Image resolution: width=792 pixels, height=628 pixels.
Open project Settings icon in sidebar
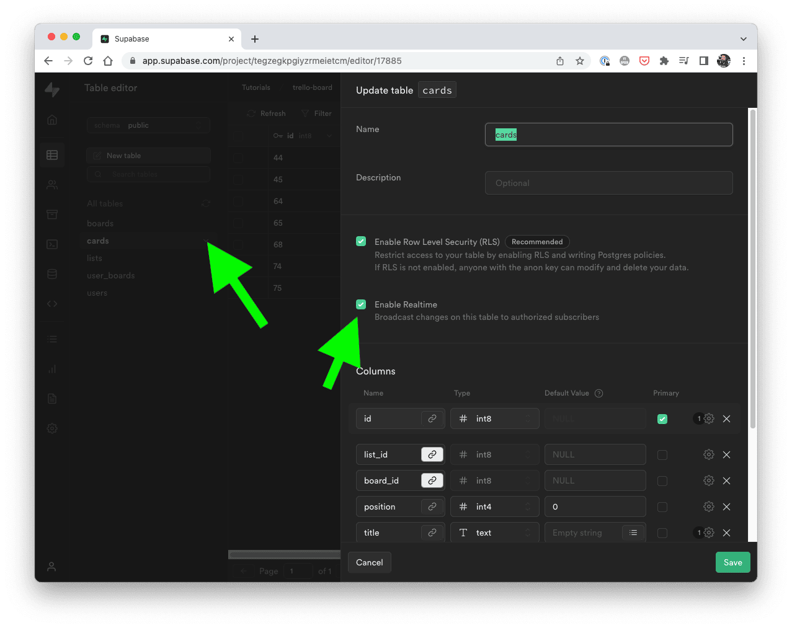coord(52,428)
